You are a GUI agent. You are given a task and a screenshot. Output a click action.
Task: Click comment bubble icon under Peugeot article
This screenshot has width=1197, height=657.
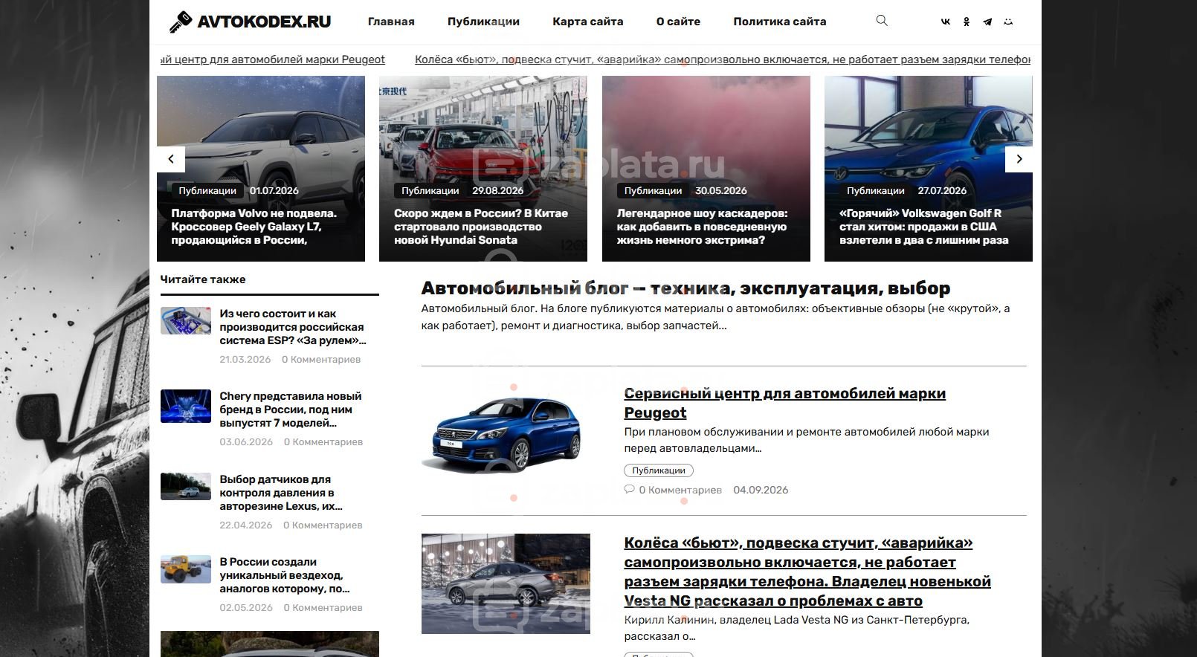629,489
